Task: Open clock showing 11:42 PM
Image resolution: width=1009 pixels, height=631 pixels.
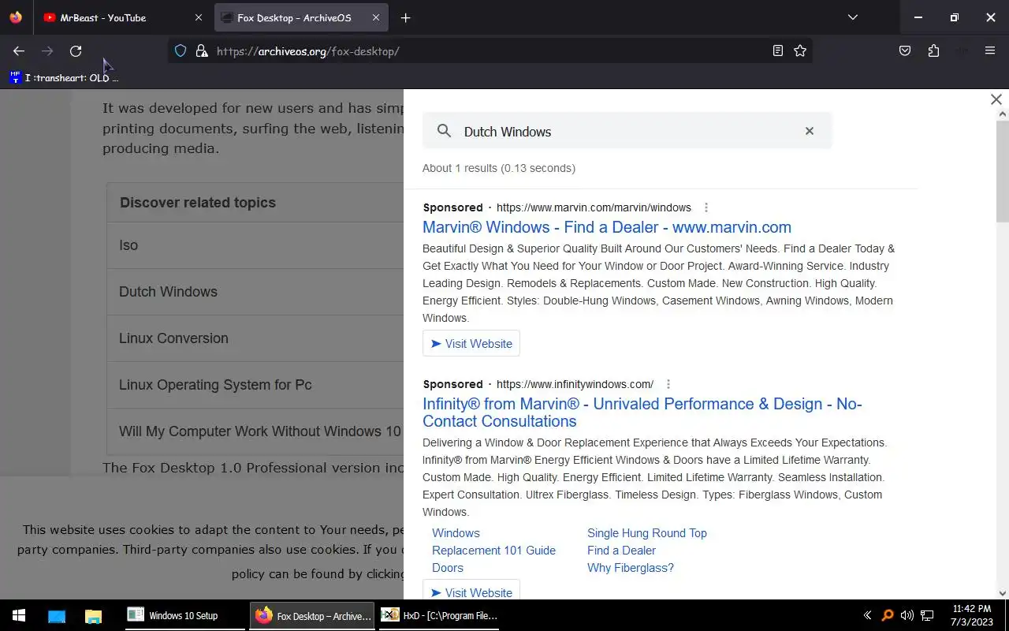Action: tap(972, 615)
